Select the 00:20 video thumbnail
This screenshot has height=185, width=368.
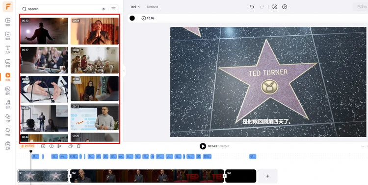pos(95,137)
